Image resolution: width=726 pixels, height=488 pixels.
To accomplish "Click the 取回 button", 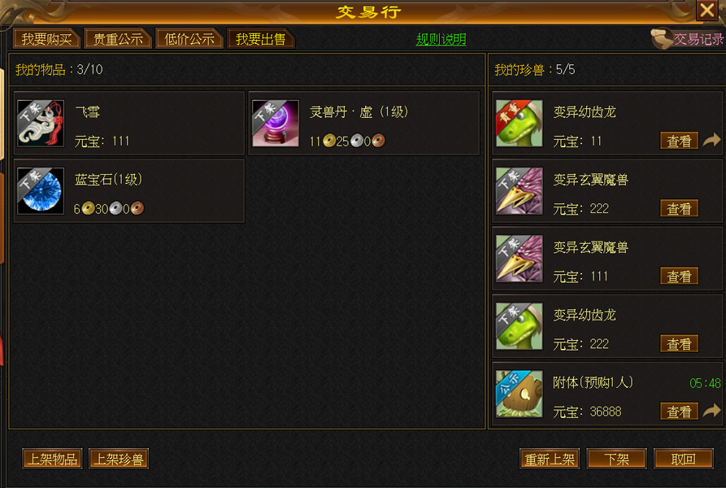I will pos(684,459).
